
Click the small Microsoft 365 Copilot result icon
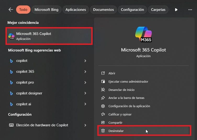click(11, 36)
